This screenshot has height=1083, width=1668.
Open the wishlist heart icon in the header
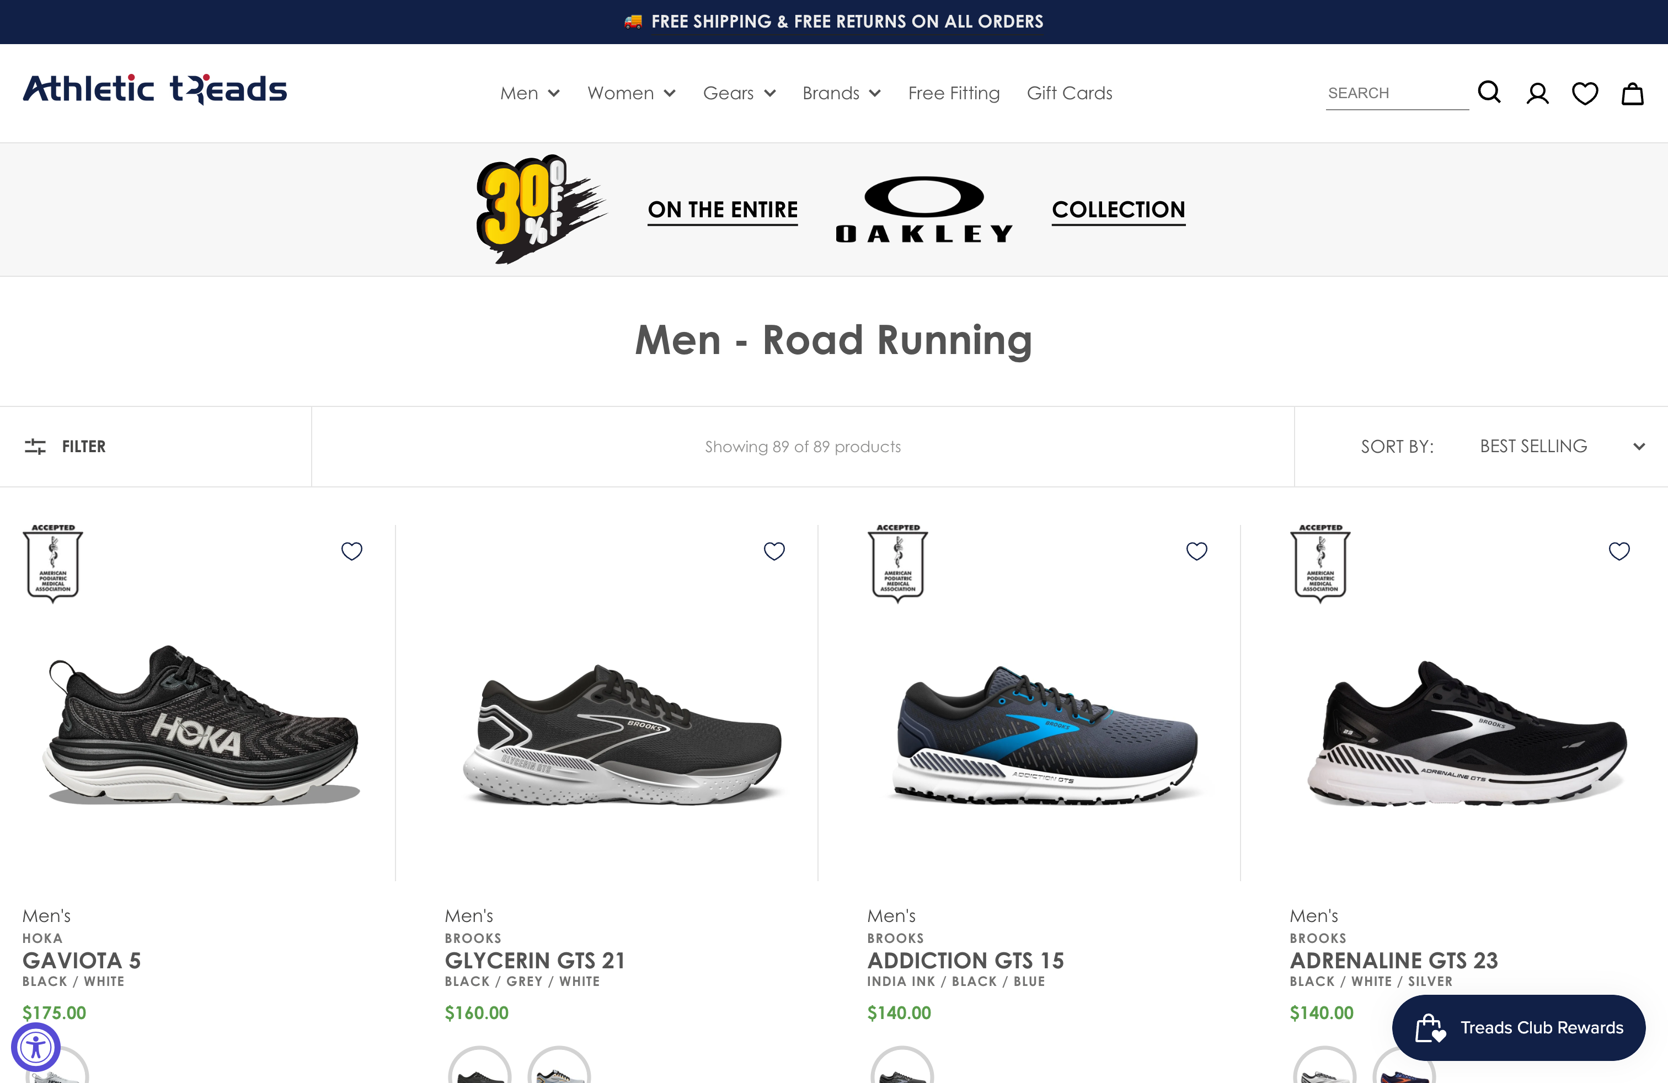(x=1585, y=93)
